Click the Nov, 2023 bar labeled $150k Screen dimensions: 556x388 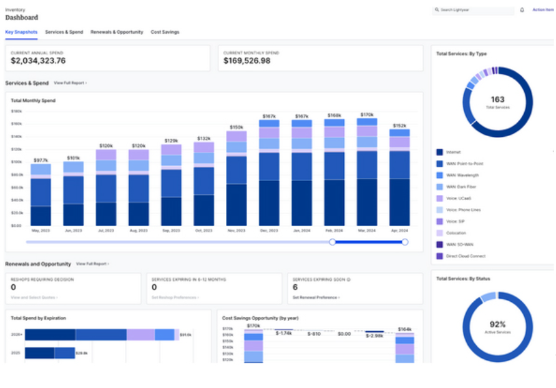(x=237, y=178)
